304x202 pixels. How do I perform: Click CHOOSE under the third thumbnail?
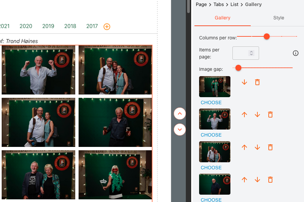[211, 168]
